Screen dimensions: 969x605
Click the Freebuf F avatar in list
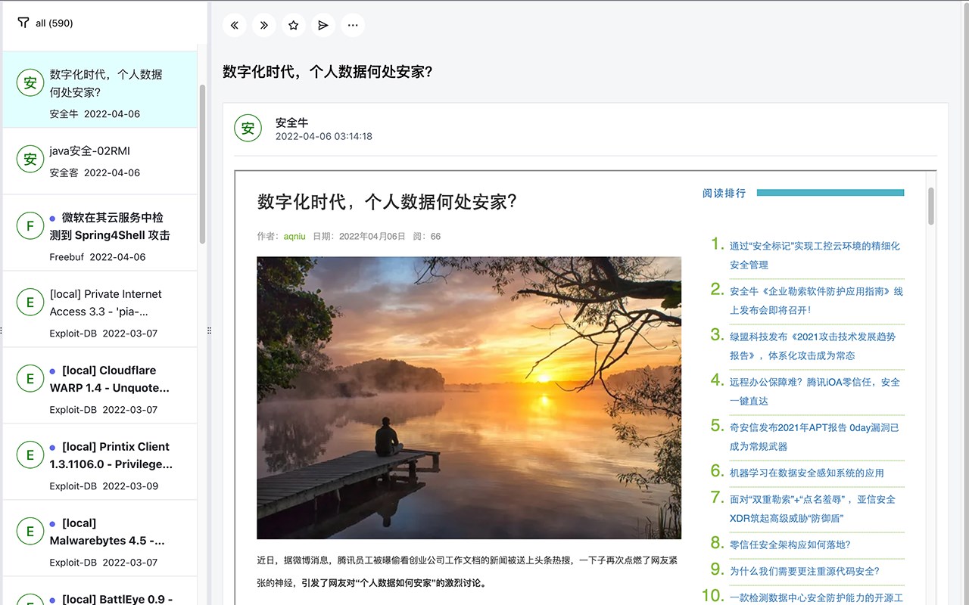point(30,225)
